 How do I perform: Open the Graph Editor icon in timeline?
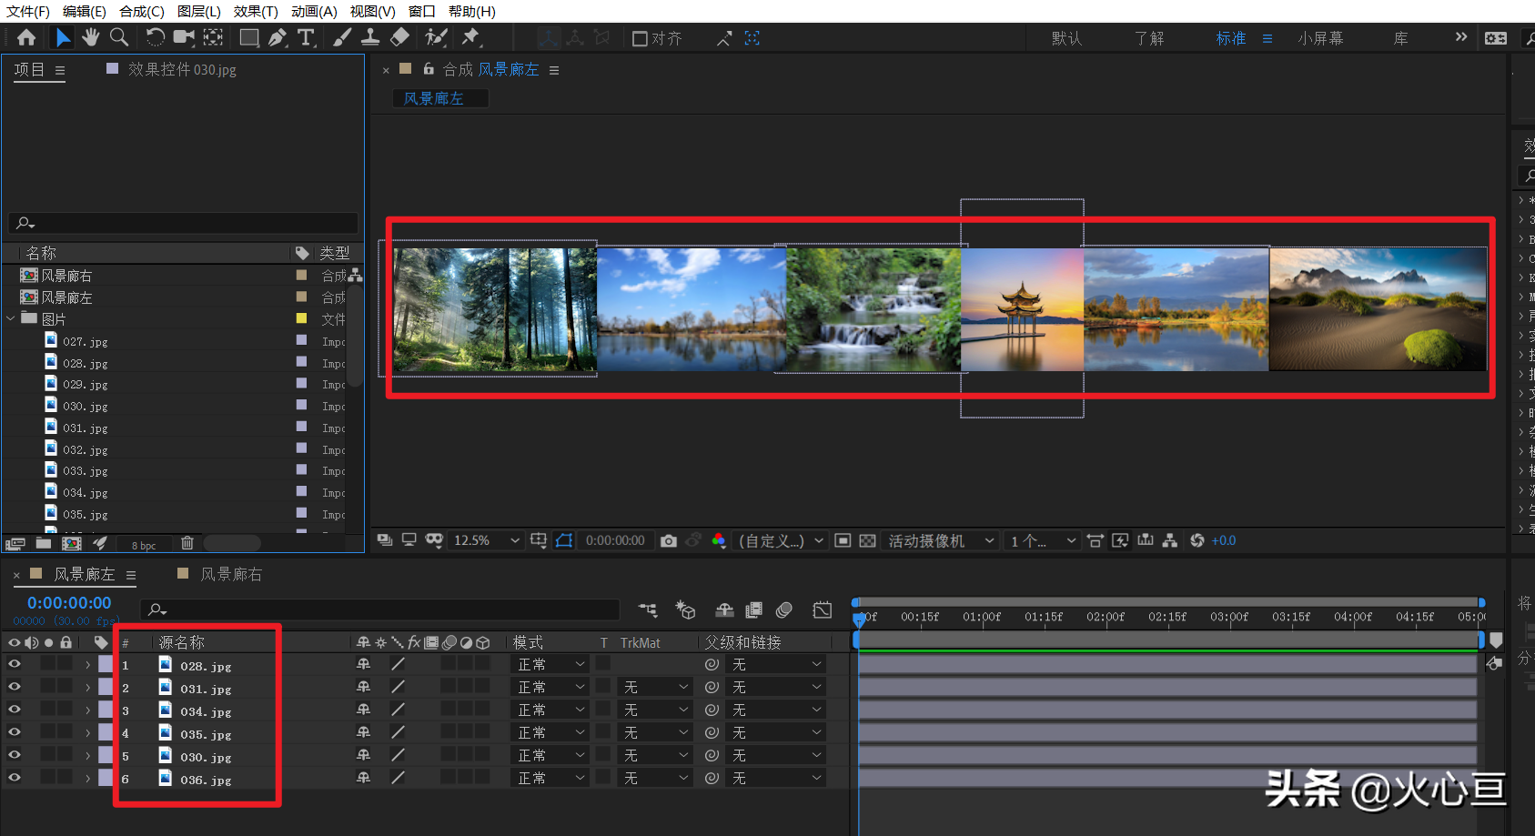pos(823,610)
